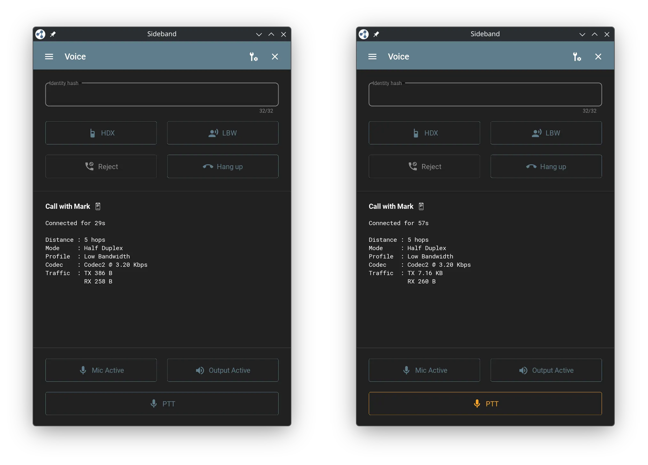Click 'Call with Mark' heading in left window

point(68,207)
